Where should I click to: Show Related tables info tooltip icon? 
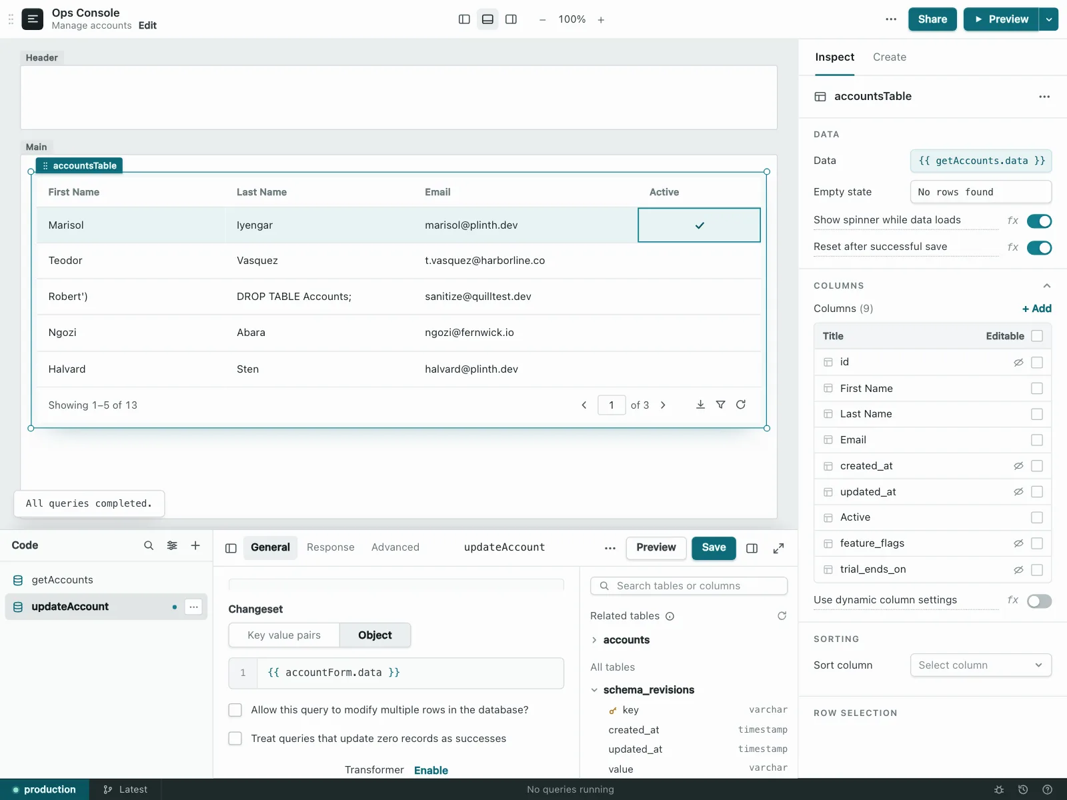tap(670, 616)
